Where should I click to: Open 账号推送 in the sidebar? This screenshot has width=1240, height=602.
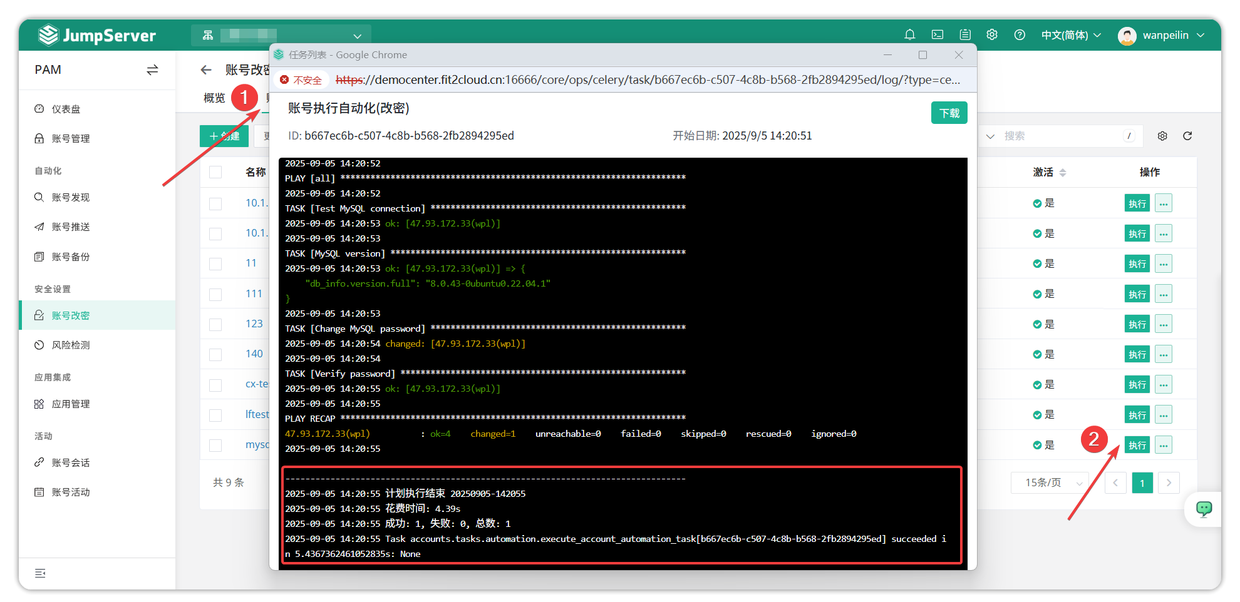71,227
